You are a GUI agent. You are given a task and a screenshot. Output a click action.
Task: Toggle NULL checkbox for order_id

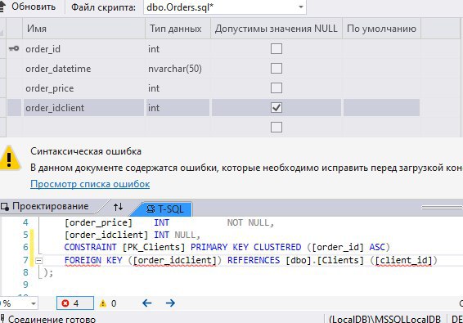click(276, 49)
